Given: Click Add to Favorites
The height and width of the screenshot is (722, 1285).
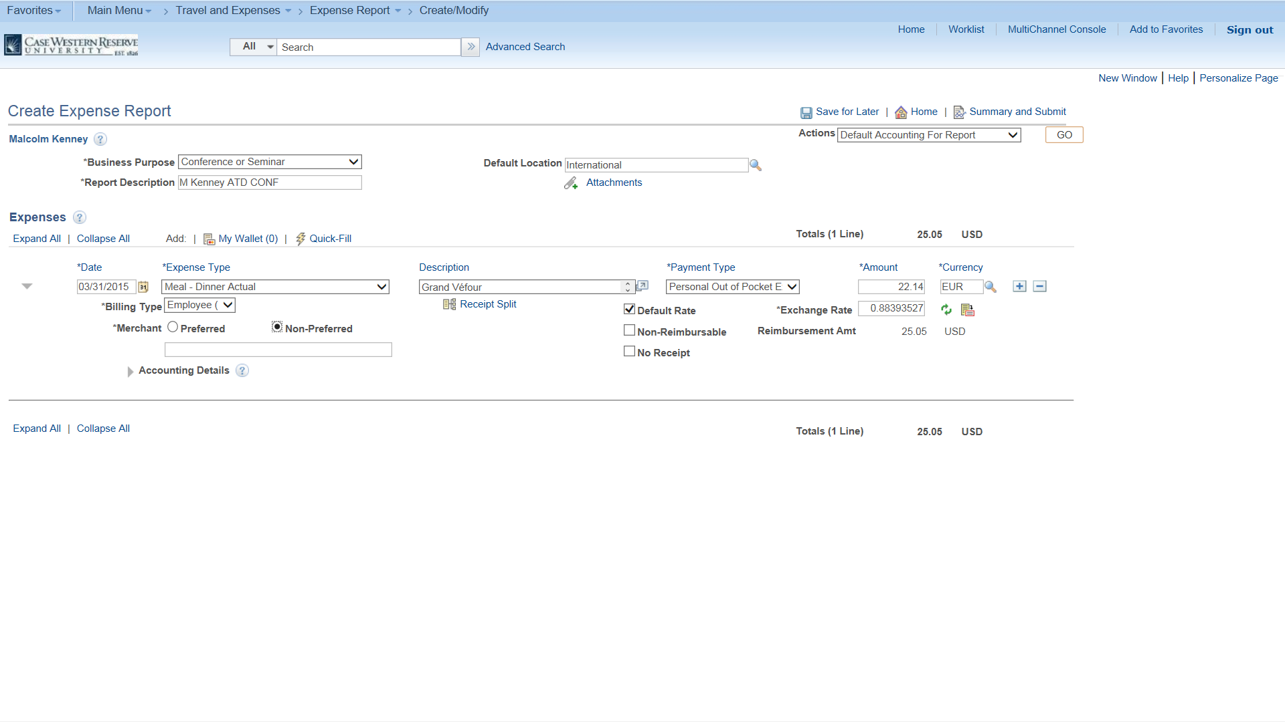Looking at the screenshot, I should point(1166,29).
